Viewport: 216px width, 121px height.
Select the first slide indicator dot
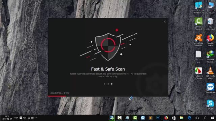104,84
